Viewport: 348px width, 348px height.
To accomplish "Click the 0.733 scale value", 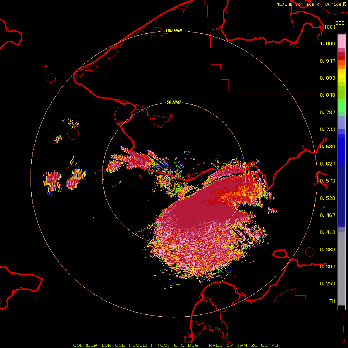I will click(328, 130).
